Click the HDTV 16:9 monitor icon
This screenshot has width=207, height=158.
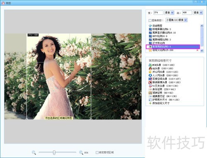click(x=150, y=36)
